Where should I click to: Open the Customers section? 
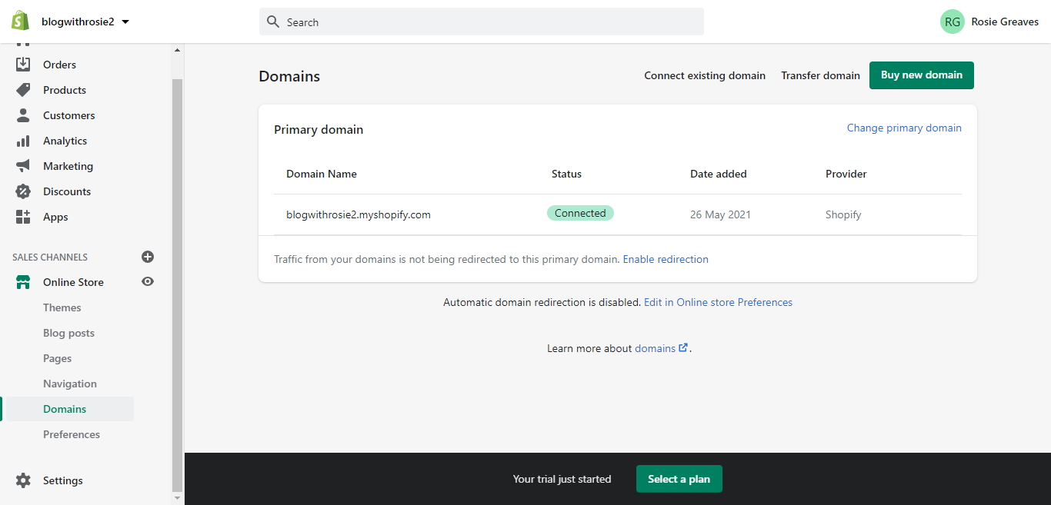pos(69,115)
